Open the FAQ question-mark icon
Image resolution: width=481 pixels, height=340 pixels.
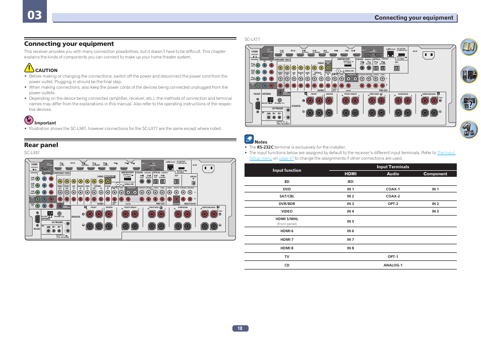469,102
